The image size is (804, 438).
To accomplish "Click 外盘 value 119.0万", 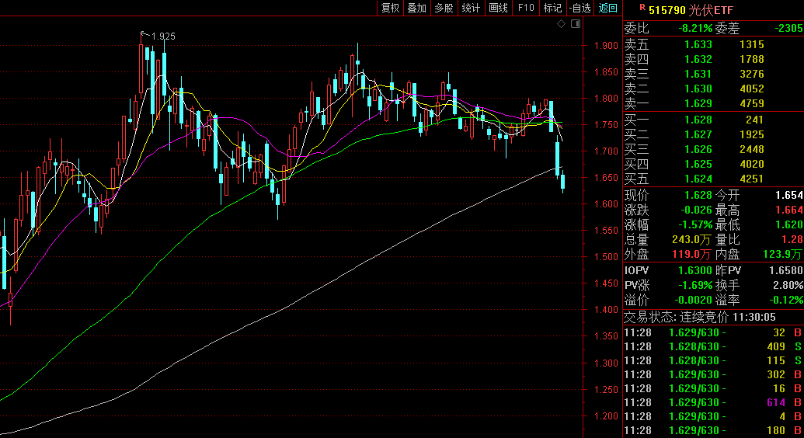I will pyautogui.click(x=691, y=255).
